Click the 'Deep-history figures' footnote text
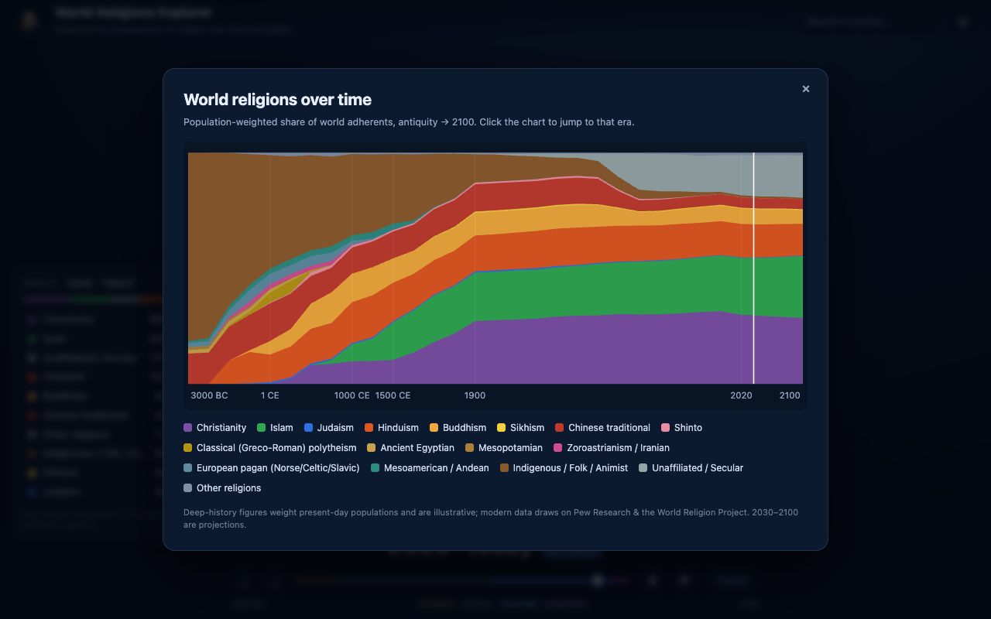 (491, 518)
